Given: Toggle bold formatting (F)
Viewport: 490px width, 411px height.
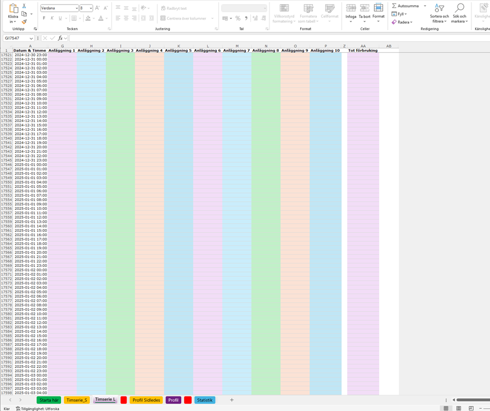Looking at the screenshot, I should point(44,19).
